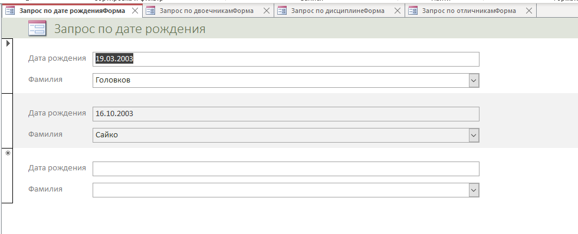Image resolution: width=578 pixels, height=234 pixels.
Task: Switch to Запрос по дате рожденияФорма tab
Action: [x=72, y=11]
